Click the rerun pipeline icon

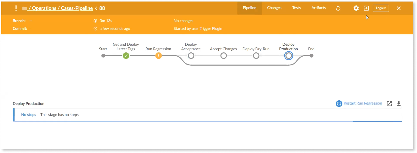tap(338, 8)
